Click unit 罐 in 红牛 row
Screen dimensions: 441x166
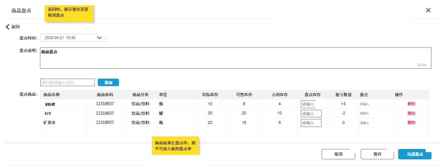click(161, 114)
